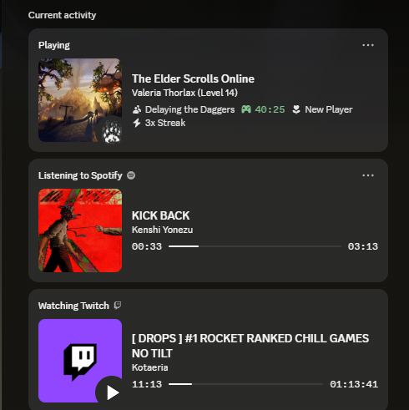Open the KICK BACK album cover
The image size is (409, 410).
[x=80, y=230]
